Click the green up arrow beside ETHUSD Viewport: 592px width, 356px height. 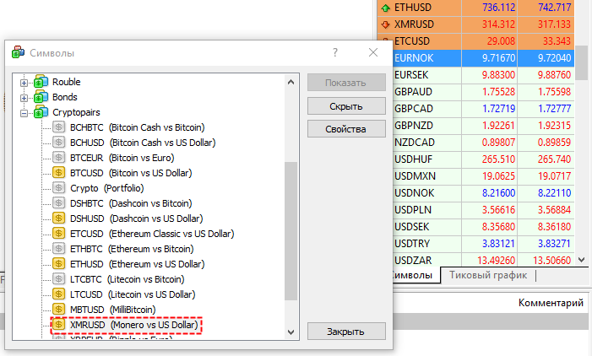[x=385, y=8]
